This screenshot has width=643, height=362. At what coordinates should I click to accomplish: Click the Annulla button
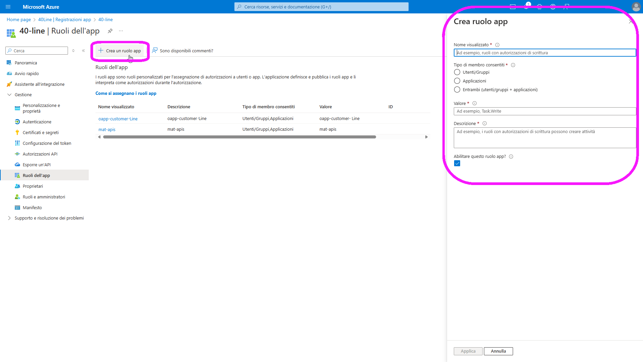(498, 351)
